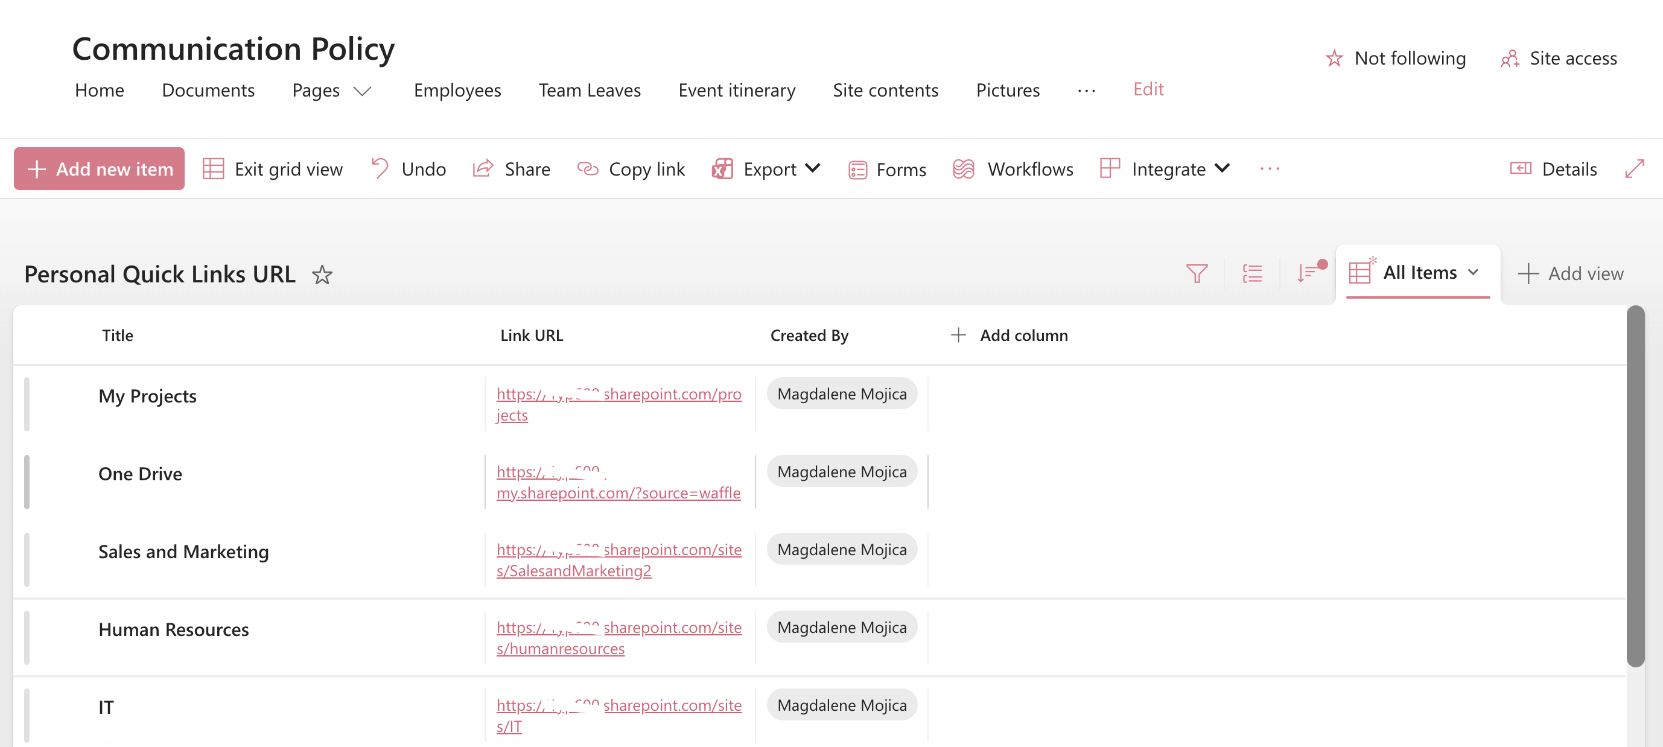The height and width of the screenshot is (747, 1663).
Task: Open the Details pane
Action: (1553, 169)
